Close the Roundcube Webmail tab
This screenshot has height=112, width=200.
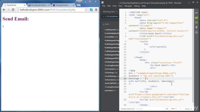pos(49,5)
